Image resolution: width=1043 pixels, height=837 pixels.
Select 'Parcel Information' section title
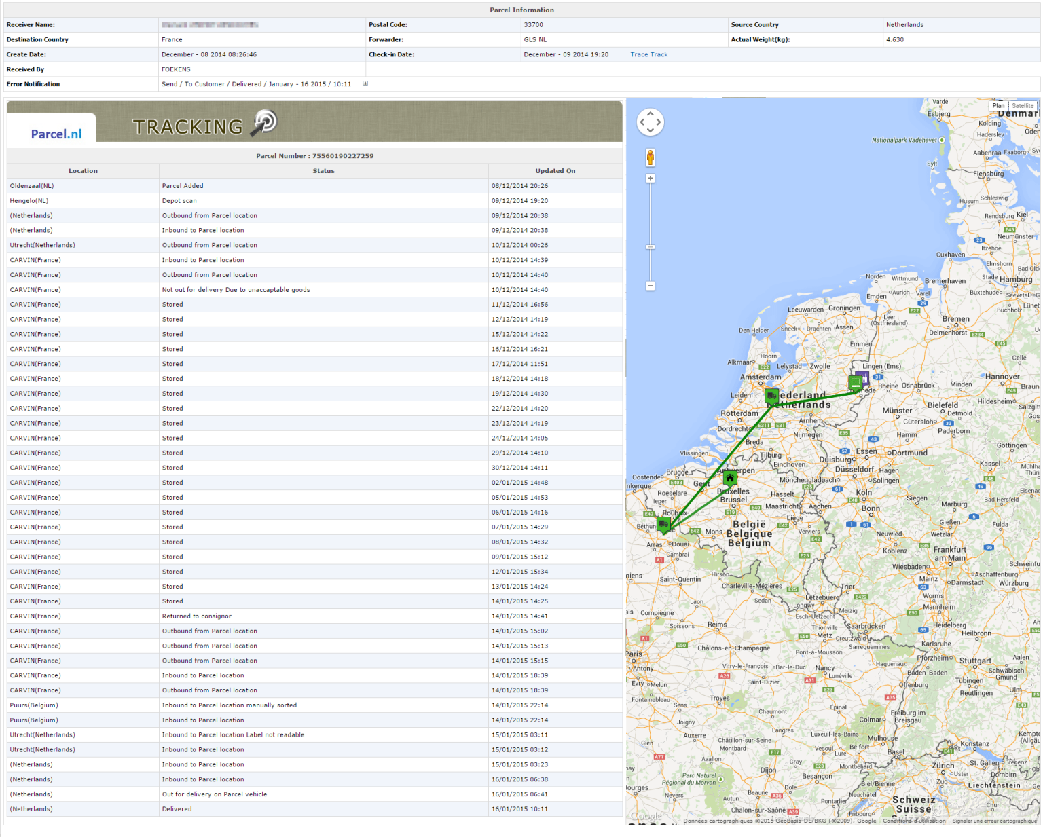[x=521, y=10]
